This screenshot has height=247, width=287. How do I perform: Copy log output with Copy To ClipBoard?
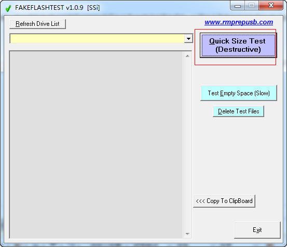click(224, 201)
